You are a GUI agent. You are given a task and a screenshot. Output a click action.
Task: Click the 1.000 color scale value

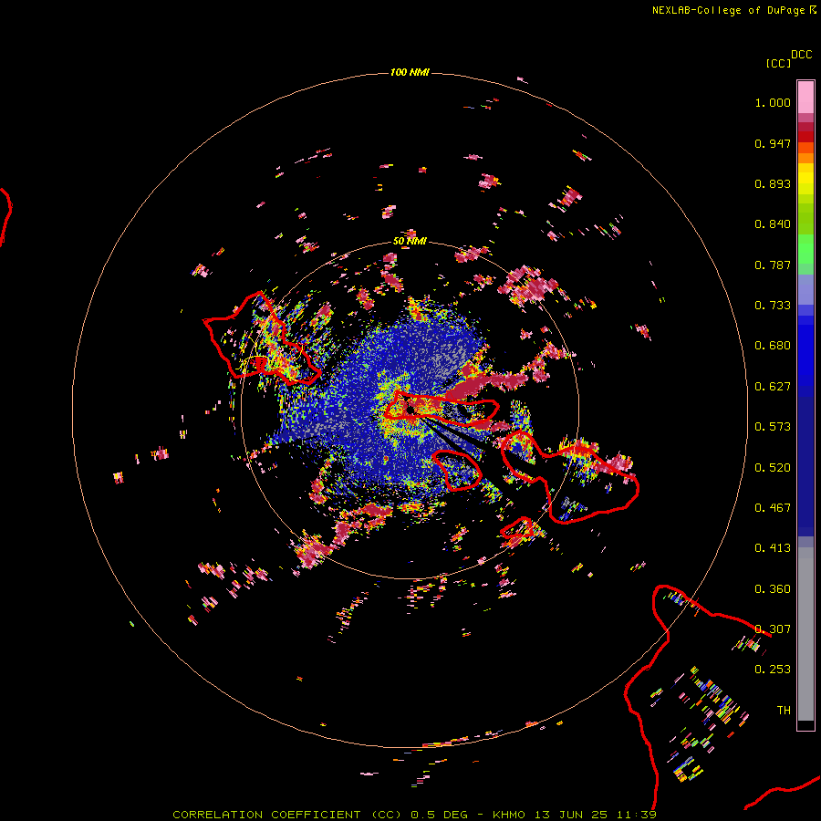tap(773, 102)
